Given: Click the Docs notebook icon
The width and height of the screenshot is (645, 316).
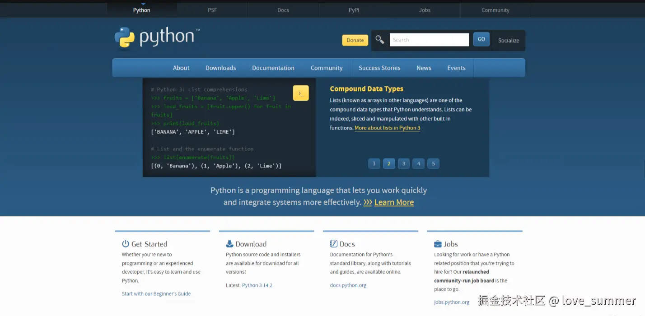Looking at the screenshot, I should [x=334, y=244].
